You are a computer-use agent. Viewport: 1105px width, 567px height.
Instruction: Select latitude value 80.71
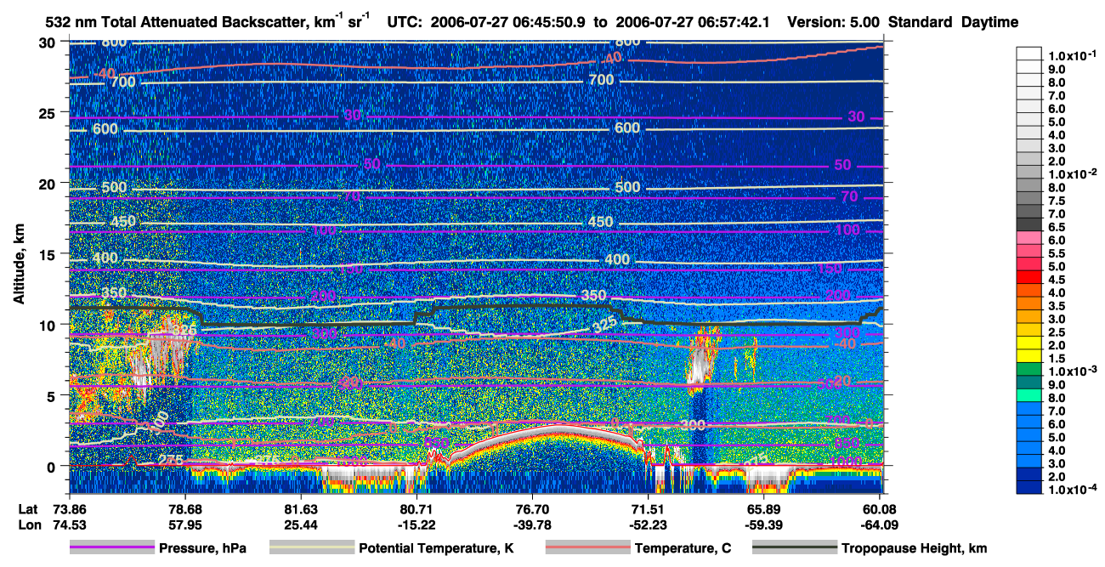coord(416,509)
